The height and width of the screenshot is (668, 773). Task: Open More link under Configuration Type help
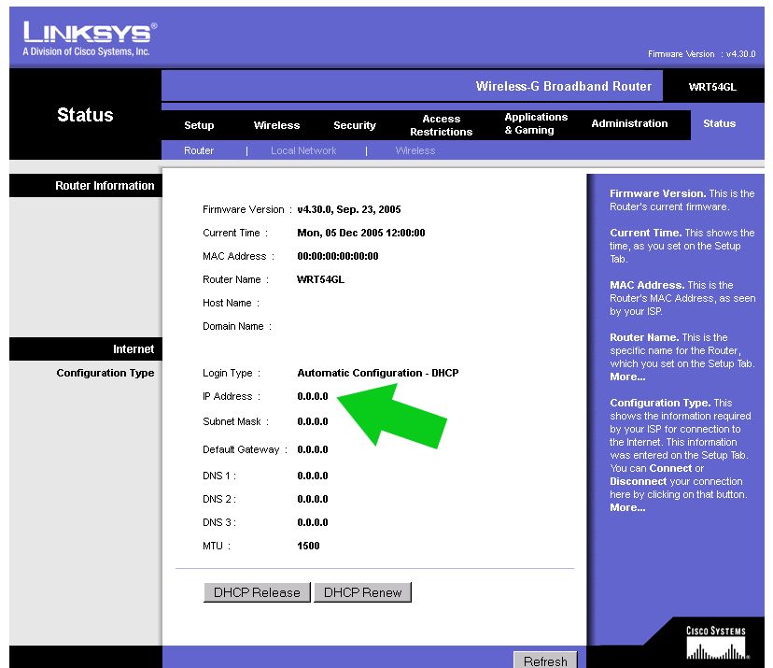click(627, 507)
